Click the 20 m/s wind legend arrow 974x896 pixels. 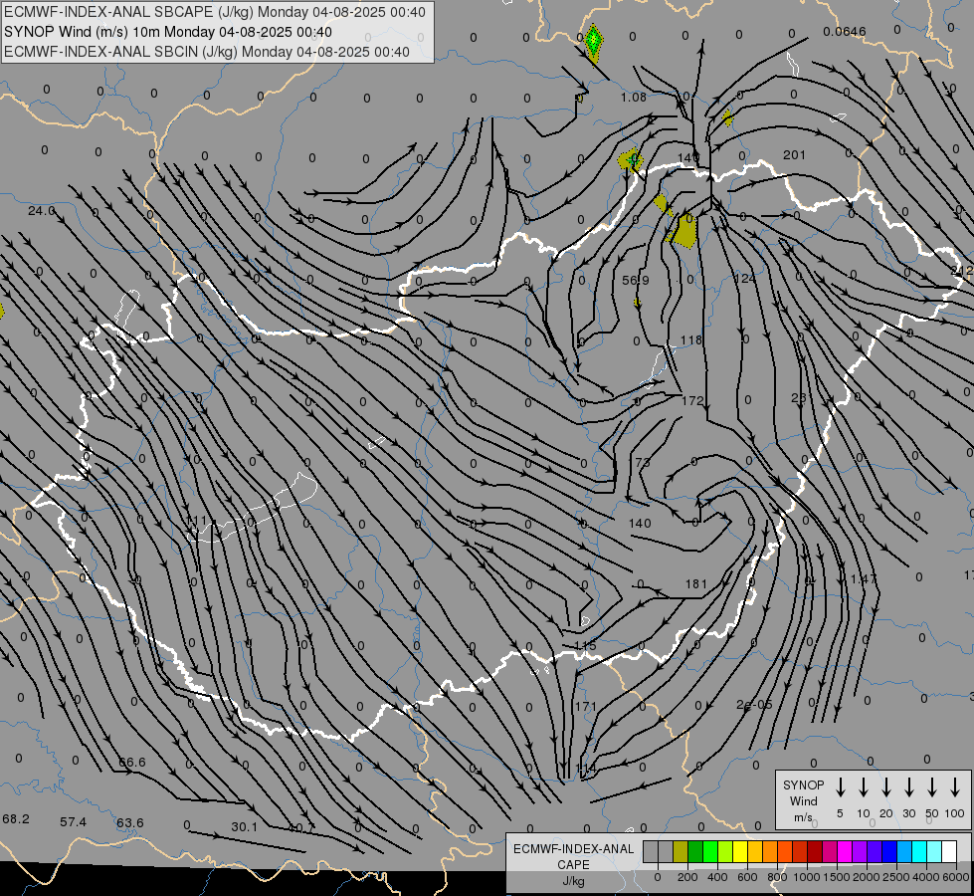tap(886, 786)
